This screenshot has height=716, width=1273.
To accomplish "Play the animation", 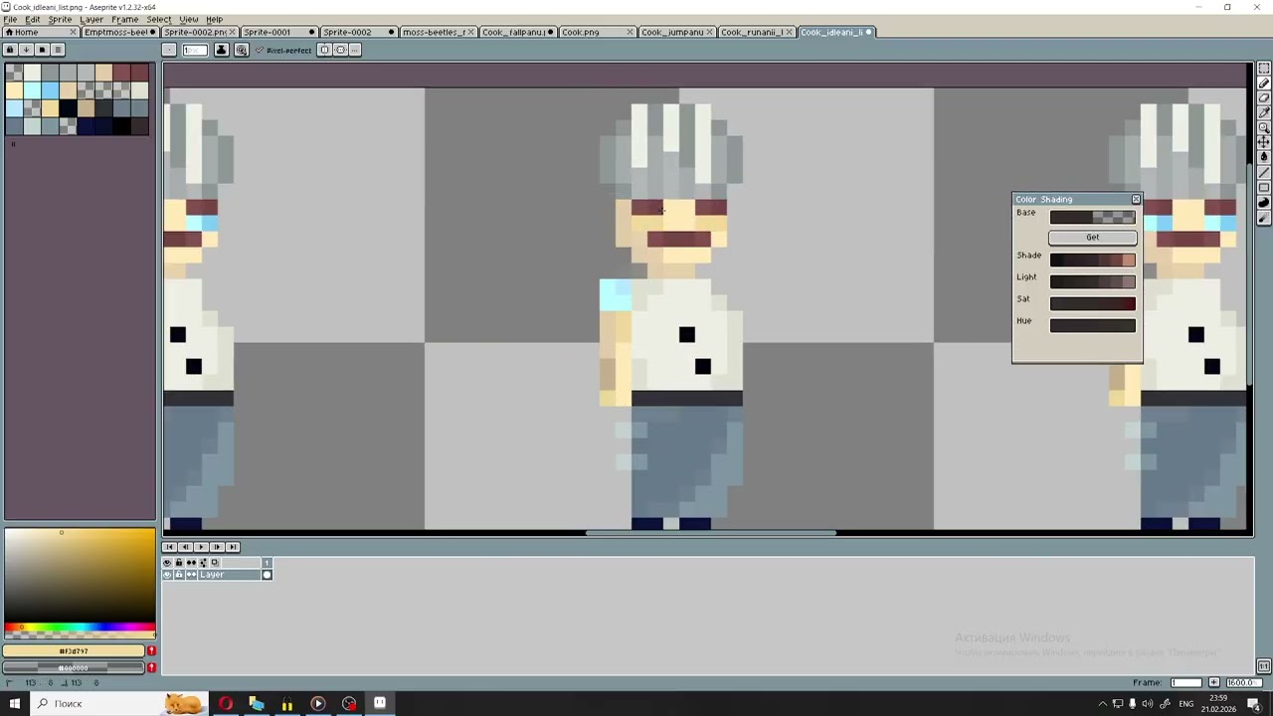I will coord(201,547).
